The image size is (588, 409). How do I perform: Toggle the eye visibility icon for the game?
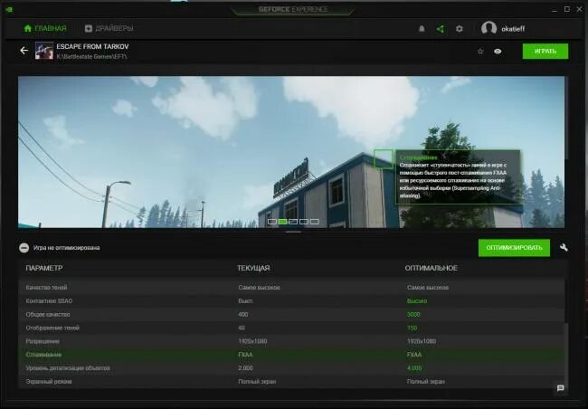[x=498, y=52]
